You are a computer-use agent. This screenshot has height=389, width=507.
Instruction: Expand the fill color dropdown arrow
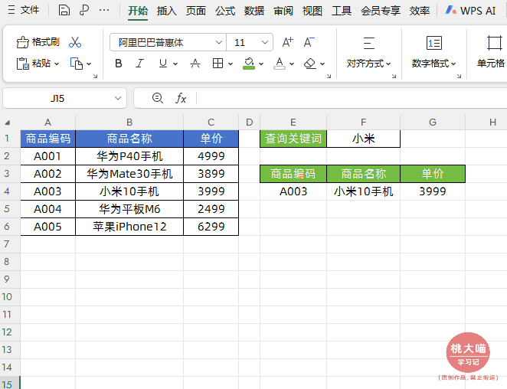click(x=261, y=64)
